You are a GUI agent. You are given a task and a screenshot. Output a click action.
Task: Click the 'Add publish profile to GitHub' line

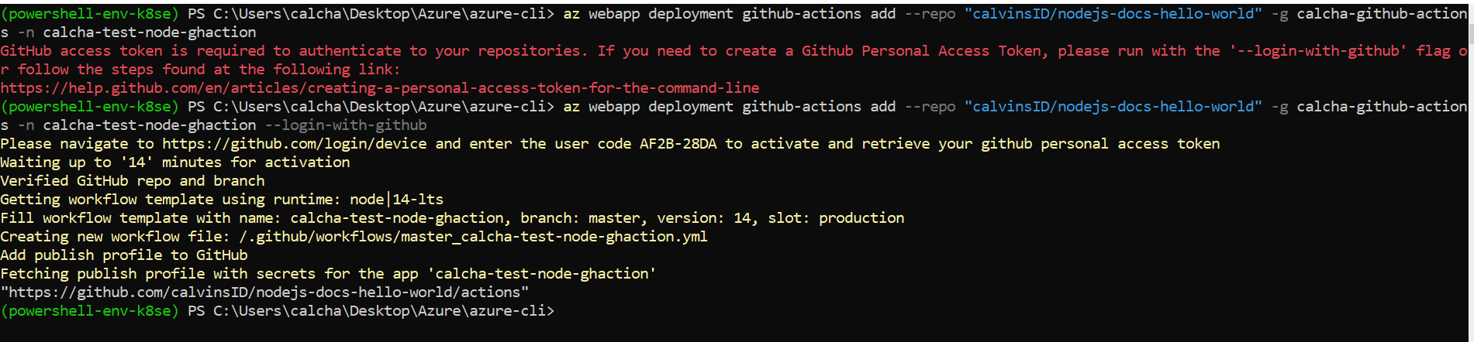(x=124, y=255)
